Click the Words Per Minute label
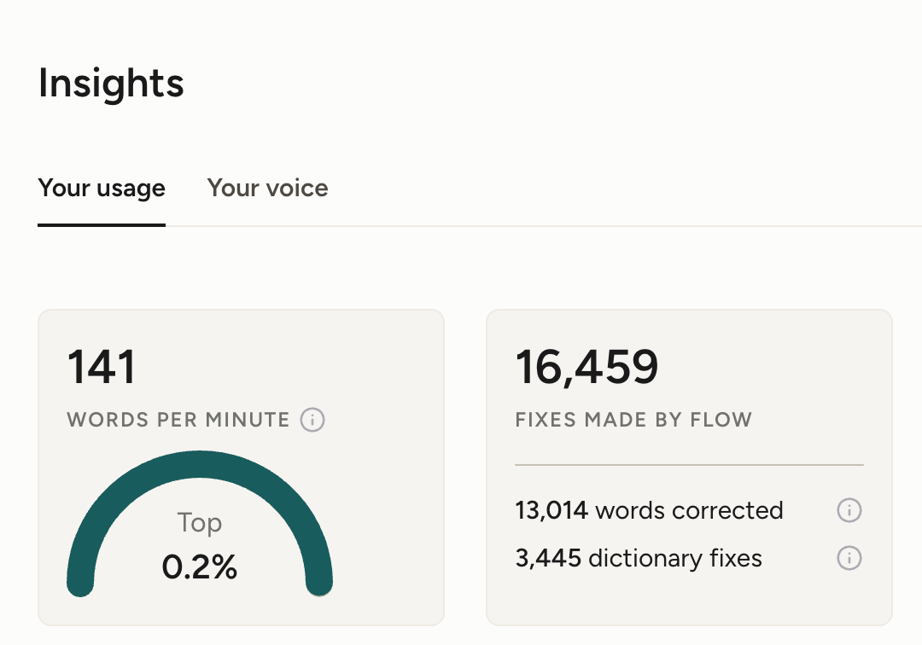Image resolution: width=922 pixels, height=645 pixels. [178, 420]
